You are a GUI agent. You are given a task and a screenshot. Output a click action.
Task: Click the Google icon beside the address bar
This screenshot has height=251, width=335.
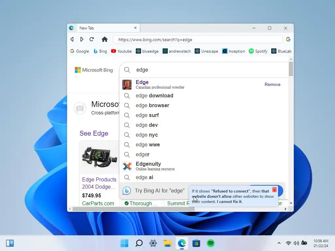click(x=288, y=39)
